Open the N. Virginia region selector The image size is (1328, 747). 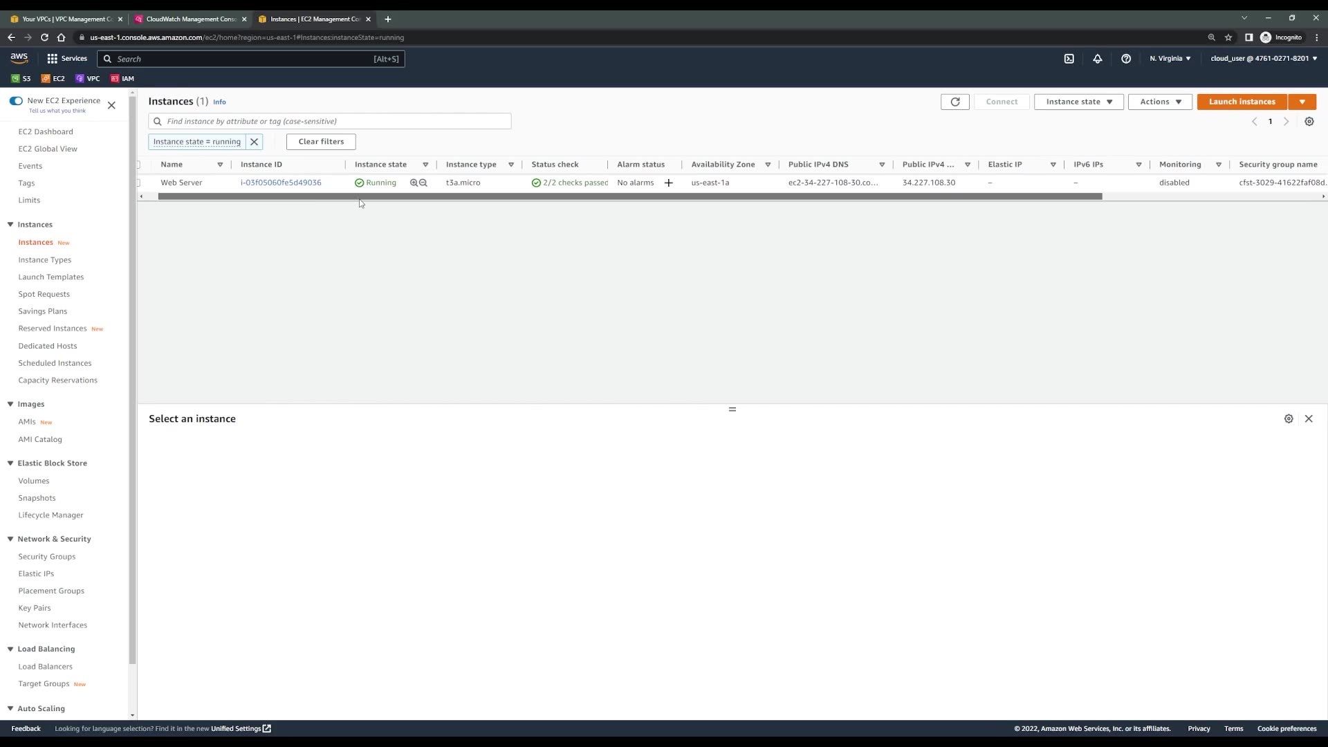click(1170, 59)
